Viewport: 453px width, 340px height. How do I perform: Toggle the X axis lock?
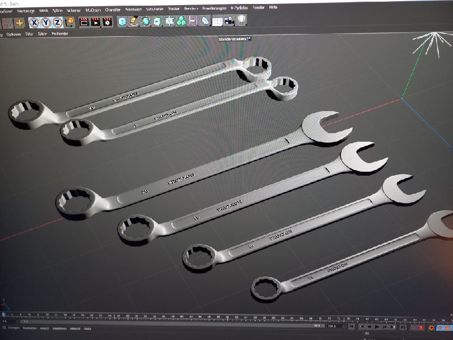[34, 23]
